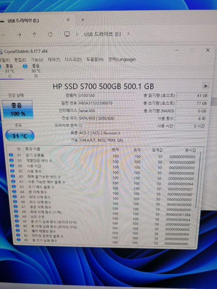This screenshot has width=217, height=289.
Task: Click the Explorer refresh icon
Action: (x=50, y=34)
